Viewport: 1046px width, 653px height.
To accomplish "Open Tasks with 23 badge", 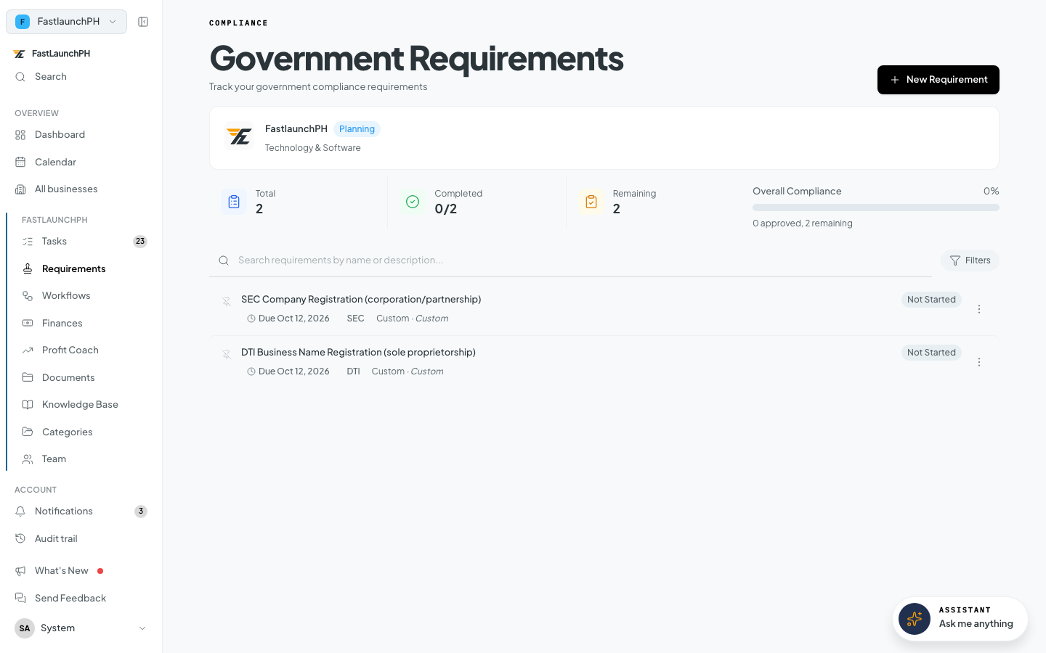I will [84, 242].
